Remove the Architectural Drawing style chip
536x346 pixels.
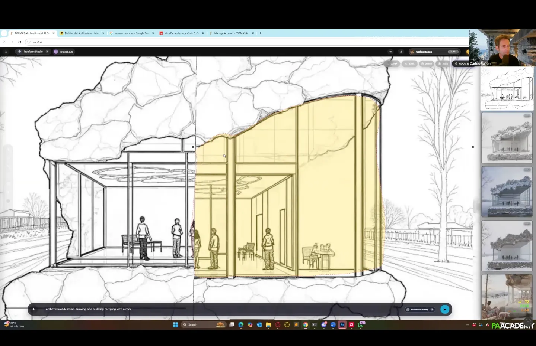[x=432, y=309]
